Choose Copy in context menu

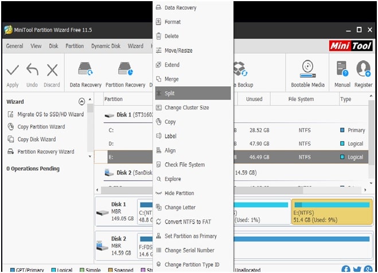click(193, 122)
